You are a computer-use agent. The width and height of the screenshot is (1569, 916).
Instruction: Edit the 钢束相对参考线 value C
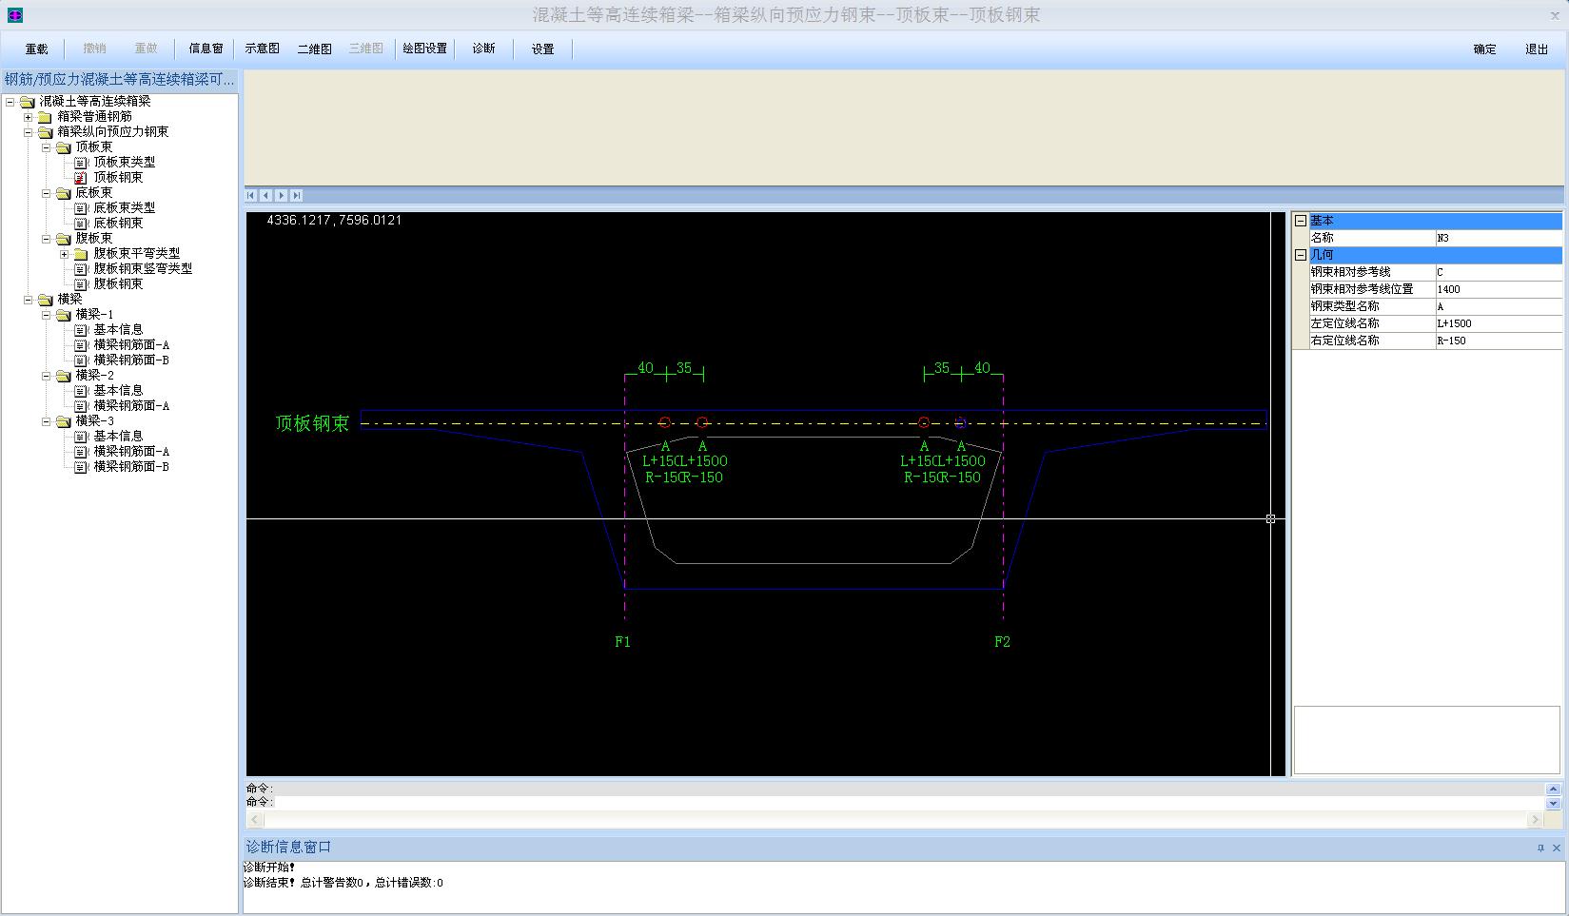[x=1499, y=272]
